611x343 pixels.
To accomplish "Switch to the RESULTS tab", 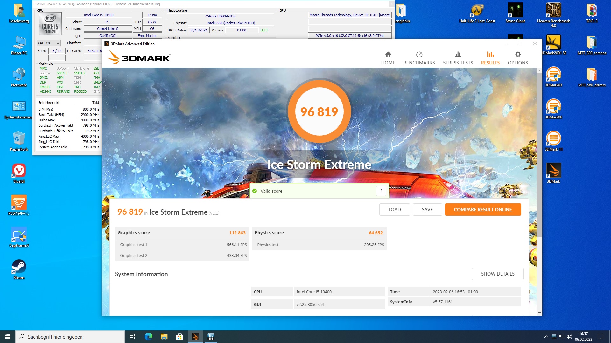I will 490,58.
